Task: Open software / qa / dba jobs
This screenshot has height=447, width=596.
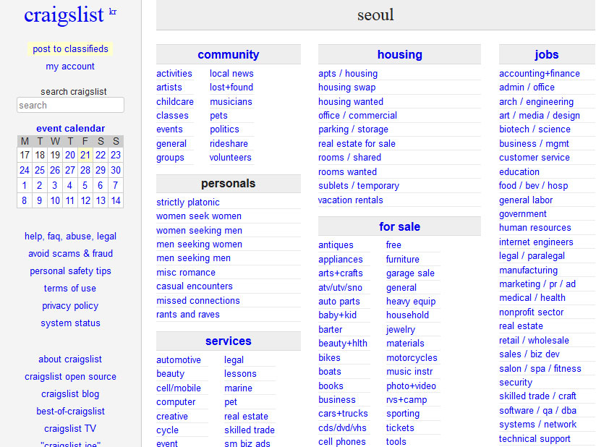Action: [537, 411]
